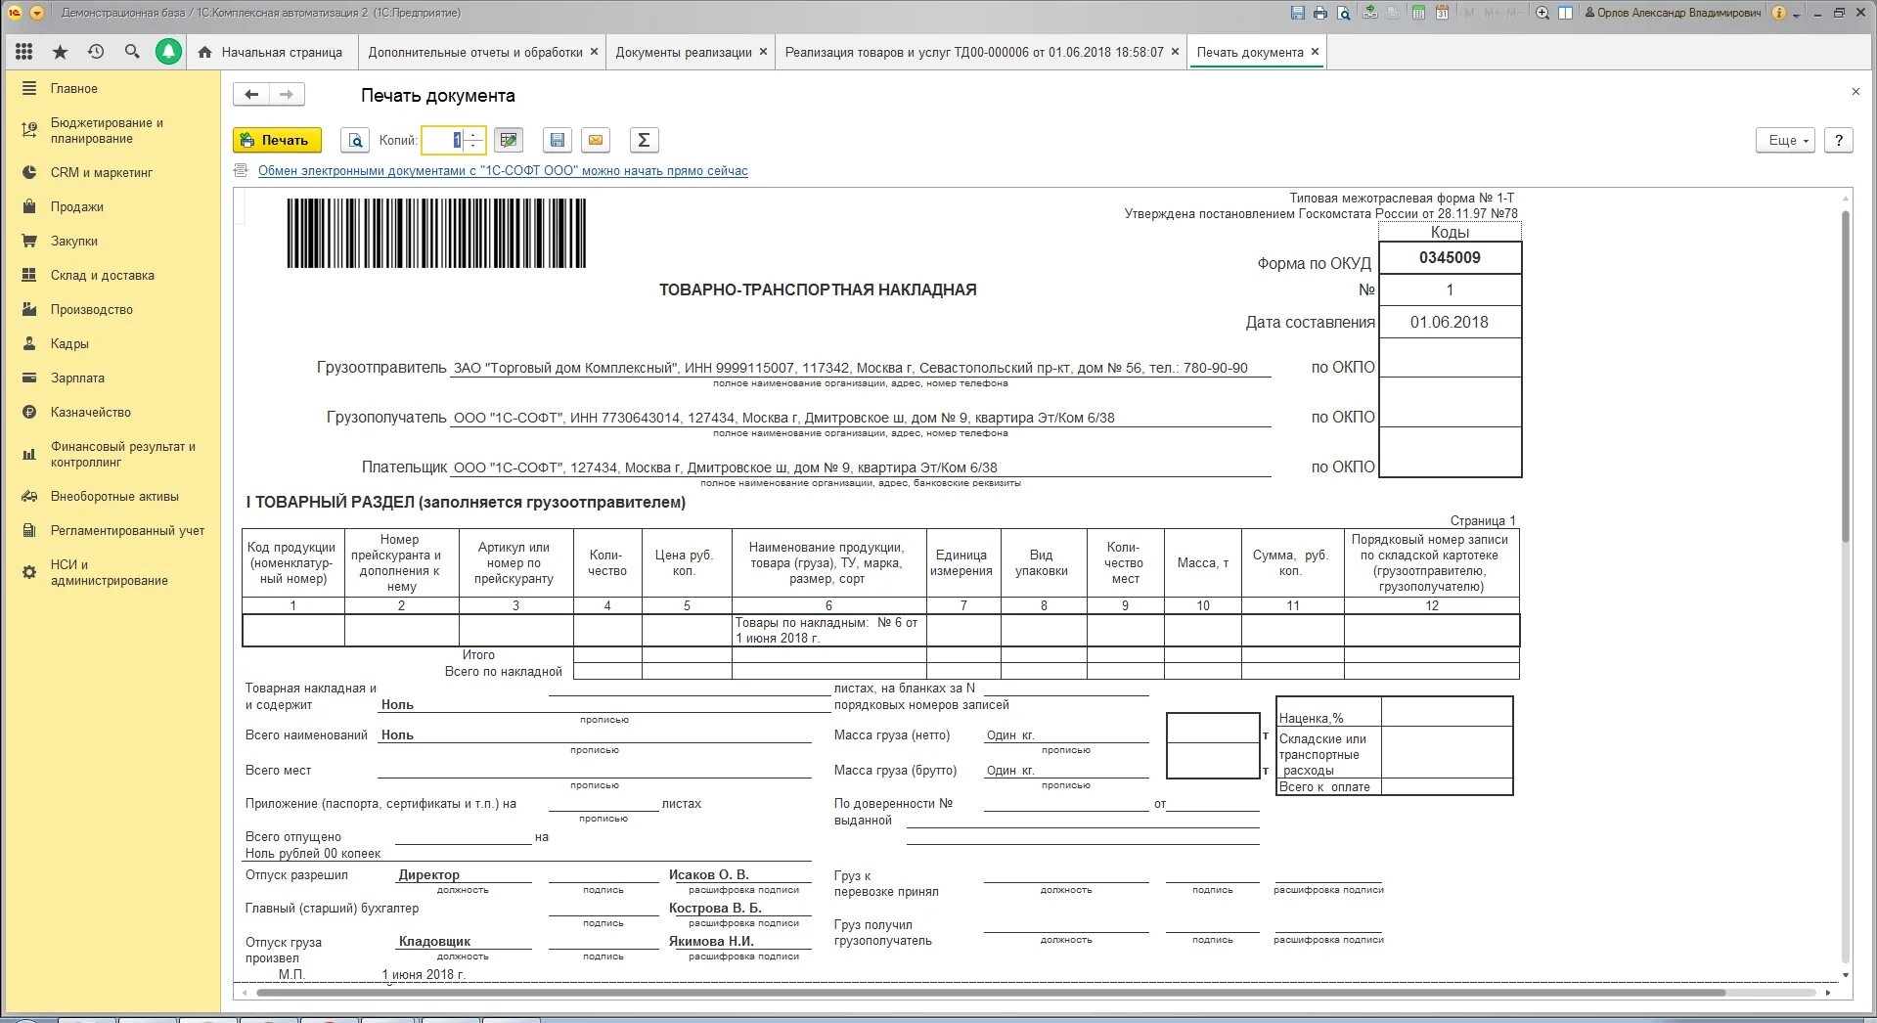Viewport: 1877px width, 1023px height.
Task: Click the Sigma sum button
Action: click(644, 140)
